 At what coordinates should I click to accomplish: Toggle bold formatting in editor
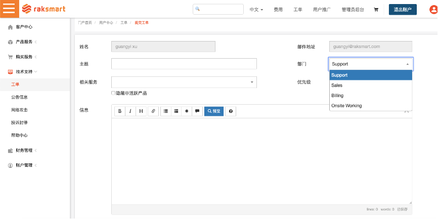(120, 111)
